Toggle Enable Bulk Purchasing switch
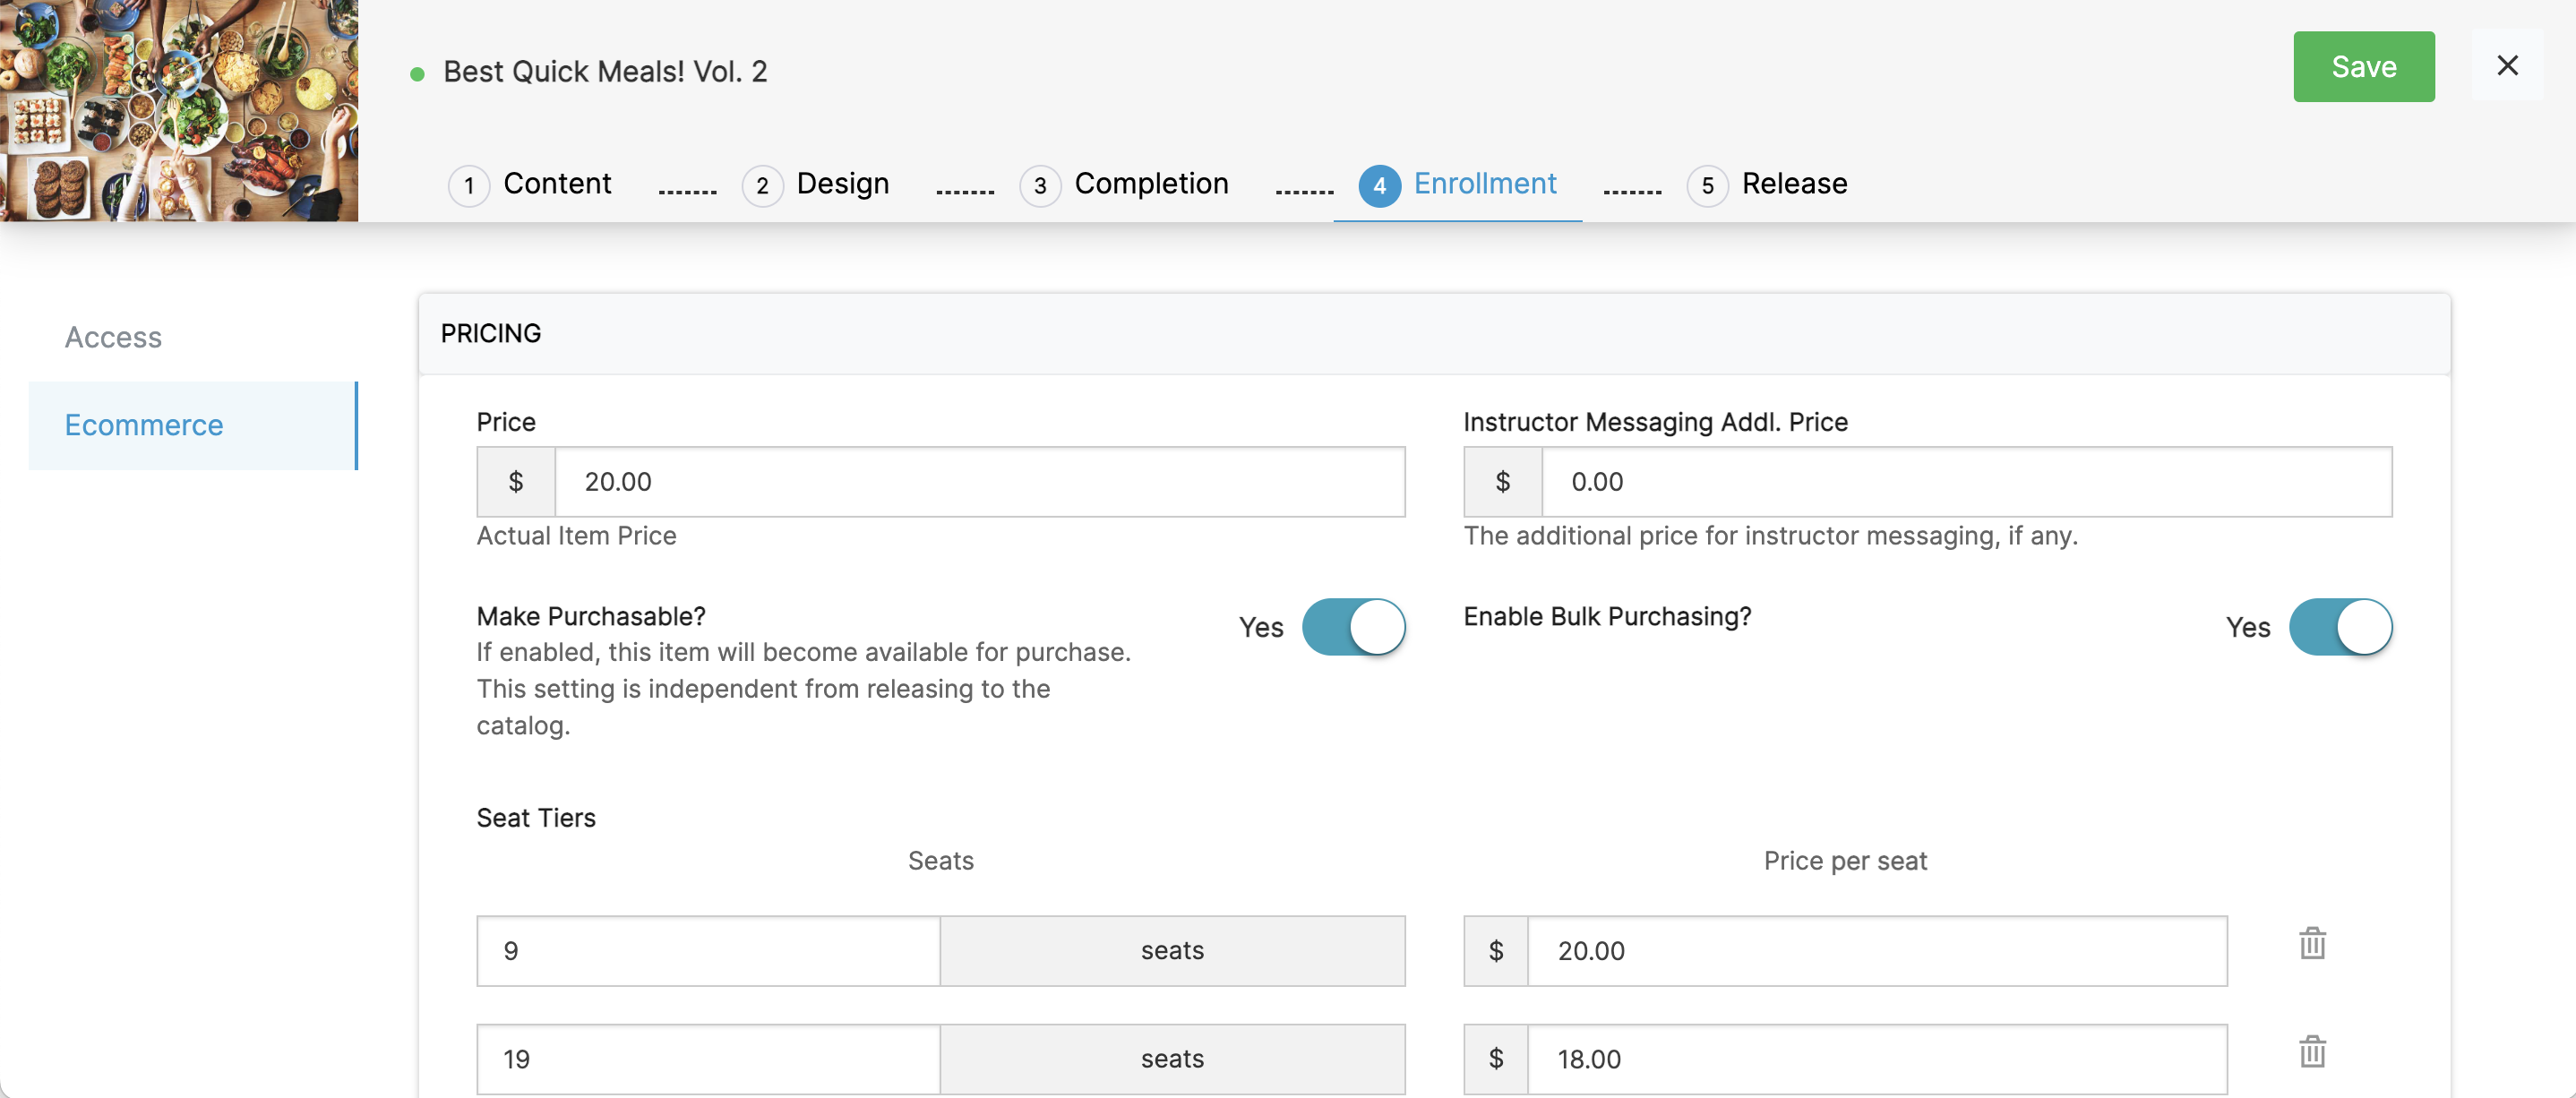2576x1098 pixels. tap(2340, 627)
